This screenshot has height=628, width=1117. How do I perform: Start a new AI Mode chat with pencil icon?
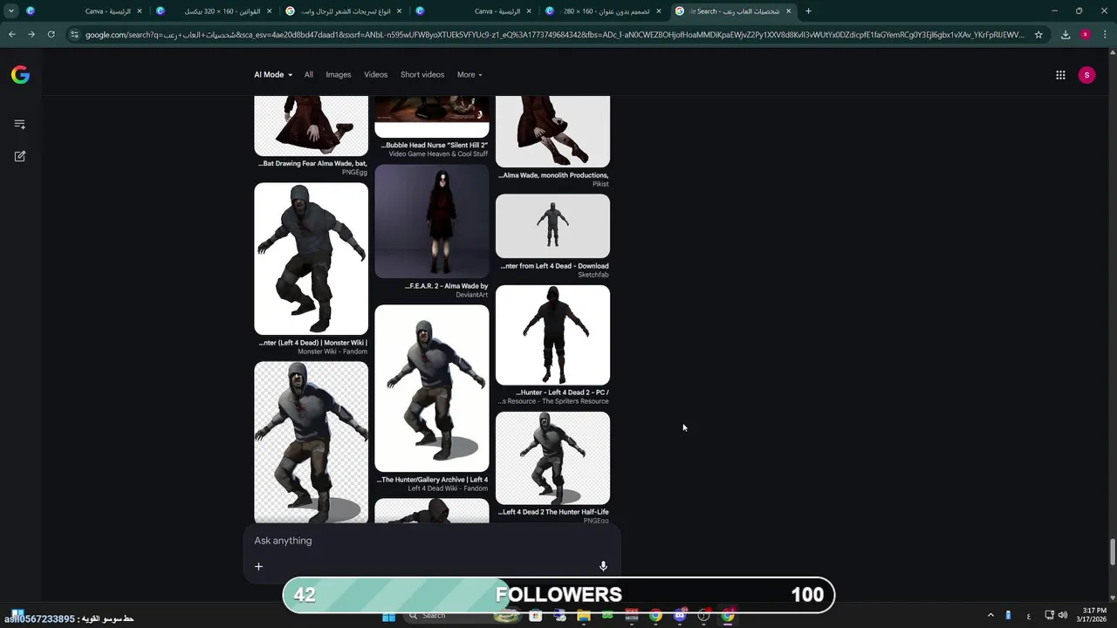tap(20, 156)
